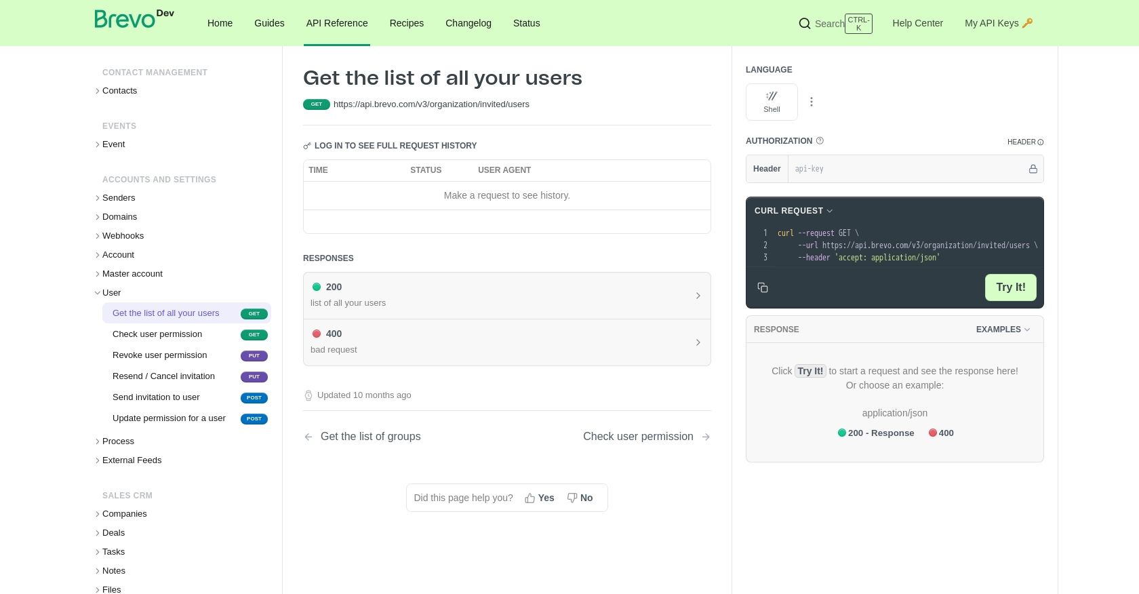1139x594 pixels.
Task: Click the search magnifier icon
Action: [x=805, y=24]
